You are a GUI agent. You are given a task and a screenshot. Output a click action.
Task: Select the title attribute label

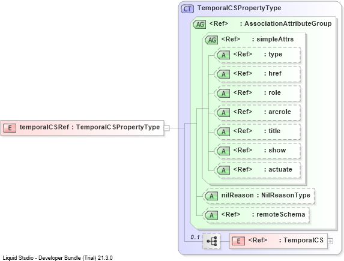pyautogui.click(x=274, y=131)
